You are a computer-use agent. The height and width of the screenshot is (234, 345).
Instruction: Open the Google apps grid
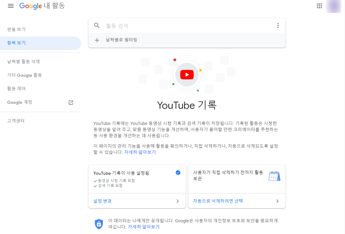(319, 6)
